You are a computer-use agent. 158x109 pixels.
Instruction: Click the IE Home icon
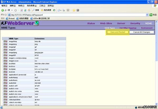(29, 10)
